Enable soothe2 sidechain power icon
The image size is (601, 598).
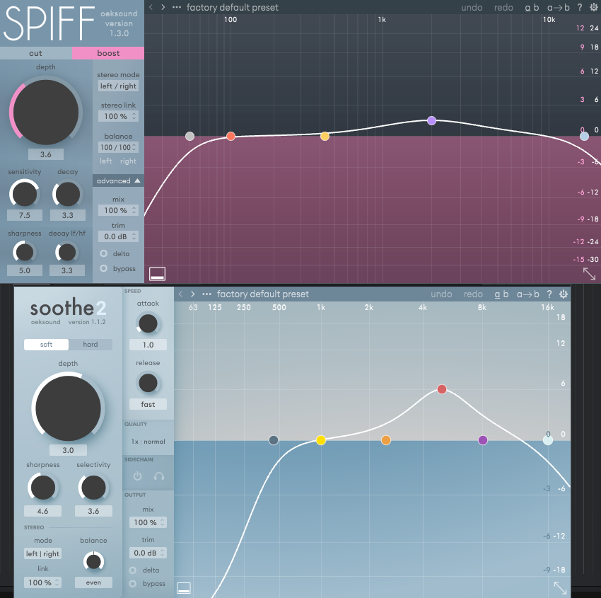coord(137,476)
